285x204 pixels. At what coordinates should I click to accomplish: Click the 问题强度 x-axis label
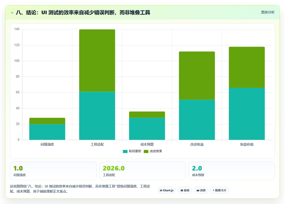(x=47, y=144)
